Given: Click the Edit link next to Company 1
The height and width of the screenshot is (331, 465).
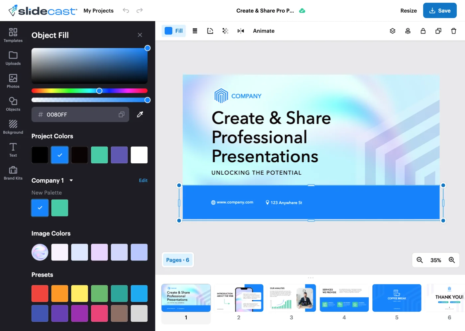Looking at the screenshot, I should [x=143, y=180].
